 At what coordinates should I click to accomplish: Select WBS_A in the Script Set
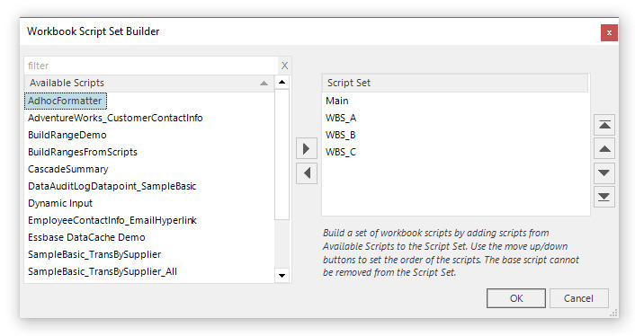(x=341, y=118)
